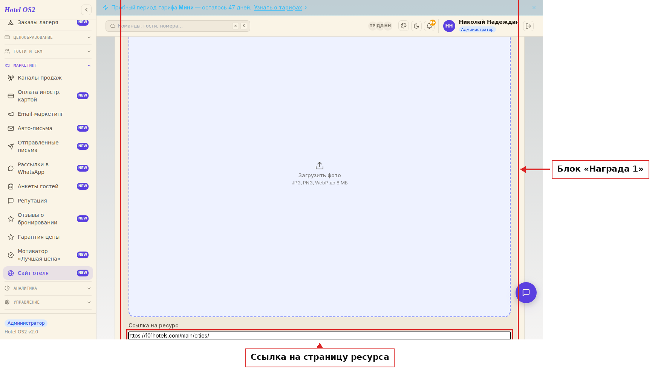Click the Hotel OS2 logo
This screenshot has width=658, height=376.
[x=20, y=10]
